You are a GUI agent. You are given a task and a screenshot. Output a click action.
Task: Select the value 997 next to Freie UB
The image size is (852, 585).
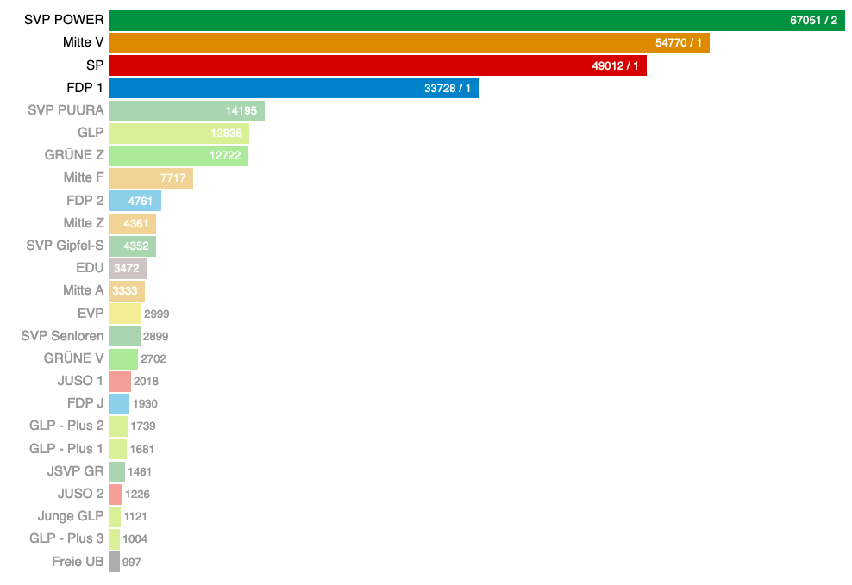point(131,563)
